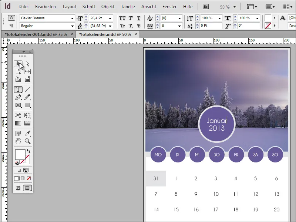
Task: Open the tracking dropdown
Action: pyautogui.click(x=179, y=26)
